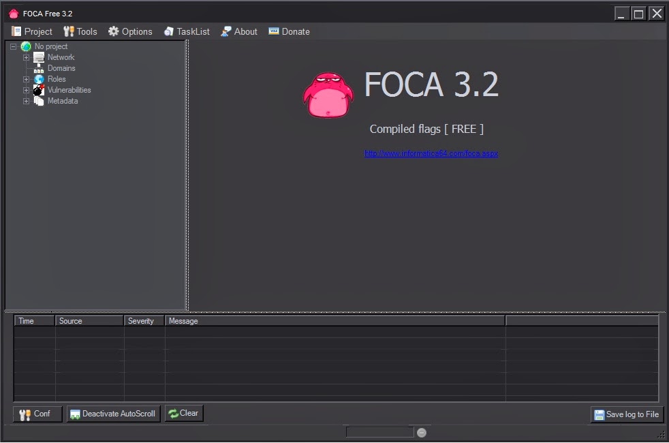This screenshot has height=443, width=669.
Task: Click the Tools wrench icon
Action: tap(68, 31)
